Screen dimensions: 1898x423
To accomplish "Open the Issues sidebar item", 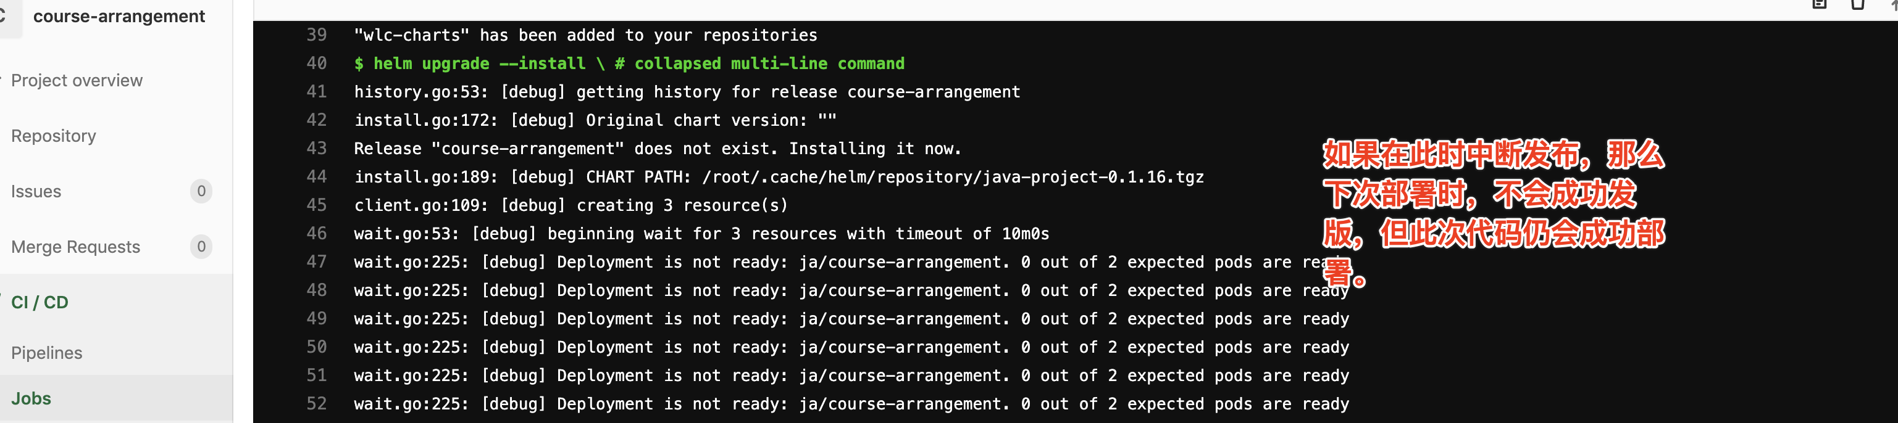I will (36, 191).
